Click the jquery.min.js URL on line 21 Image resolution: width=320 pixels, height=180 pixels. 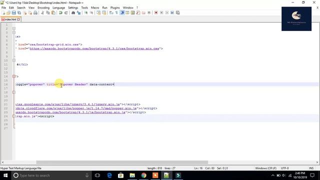coord(68,104)
